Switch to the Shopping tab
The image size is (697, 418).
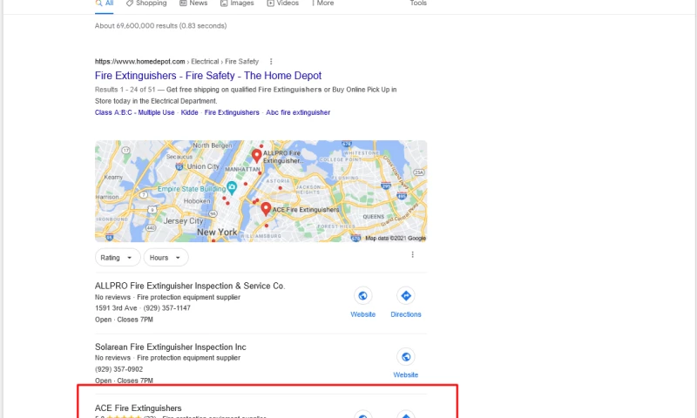(146, 3)
